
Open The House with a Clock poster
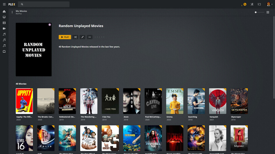point(196,138)
